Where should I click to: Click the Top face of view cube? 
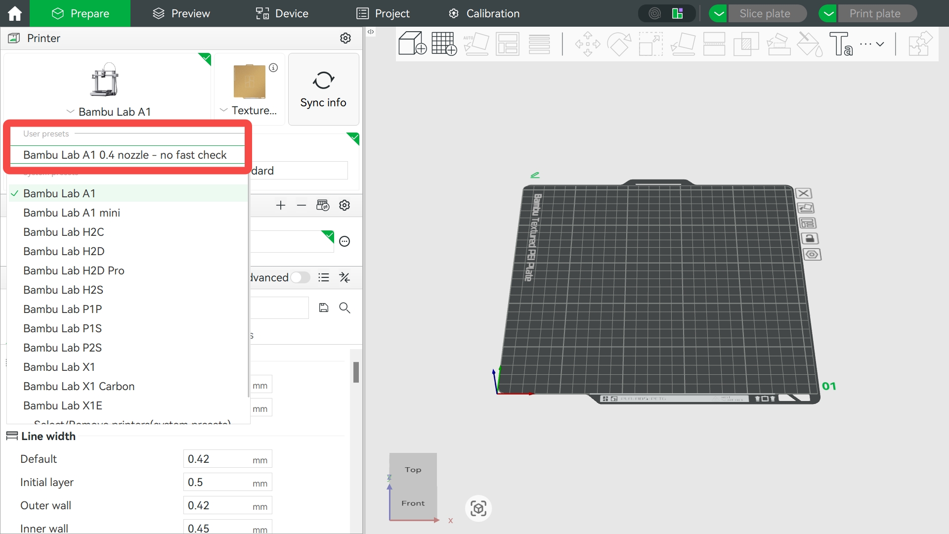[x=413, y=470]
